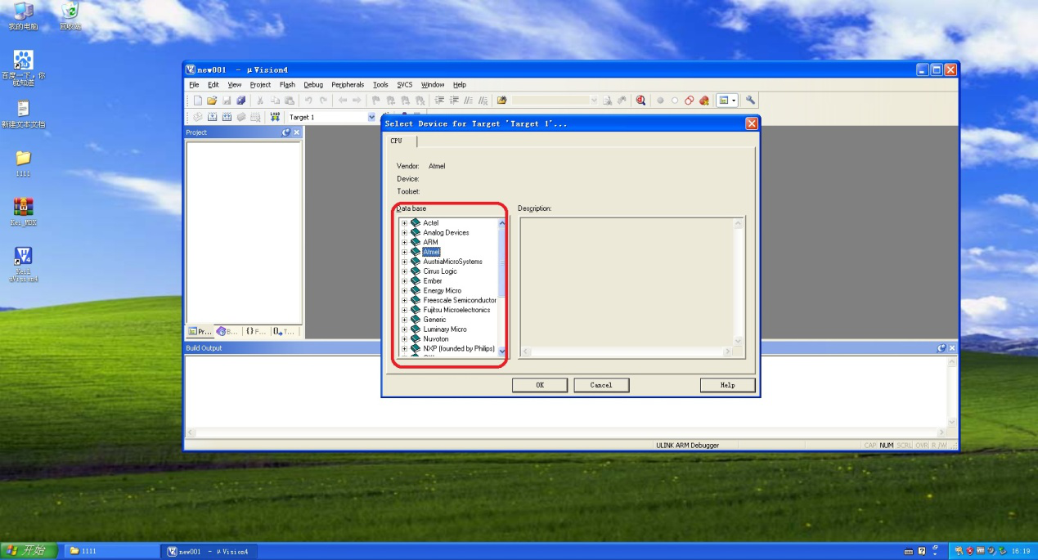Click the Translate current file icon
Viewport: 1038px width, 560px height.
[197, 117]
